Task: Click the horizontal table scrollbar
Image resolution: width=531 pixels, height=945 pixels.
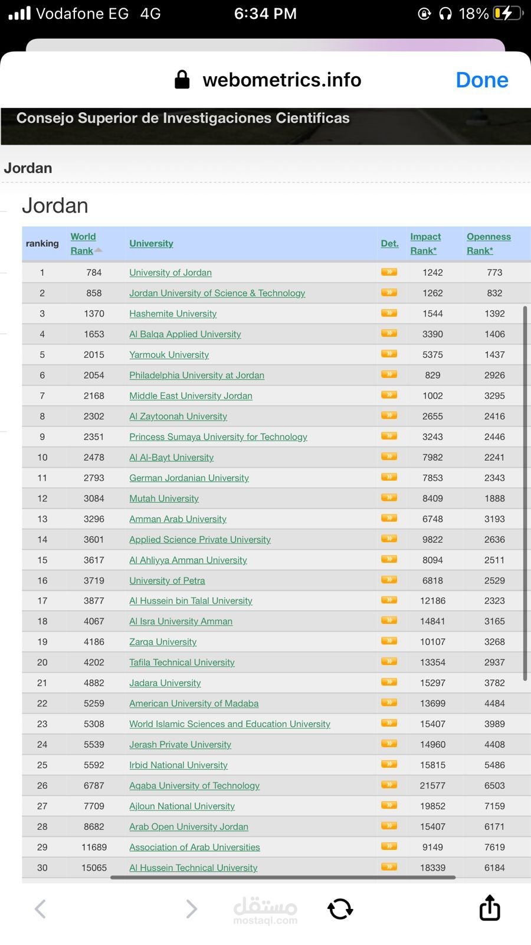Action: coord(283,878)
